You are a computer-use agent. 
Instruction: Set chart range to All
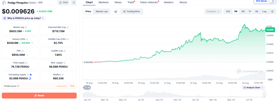(x=256, y=11)
